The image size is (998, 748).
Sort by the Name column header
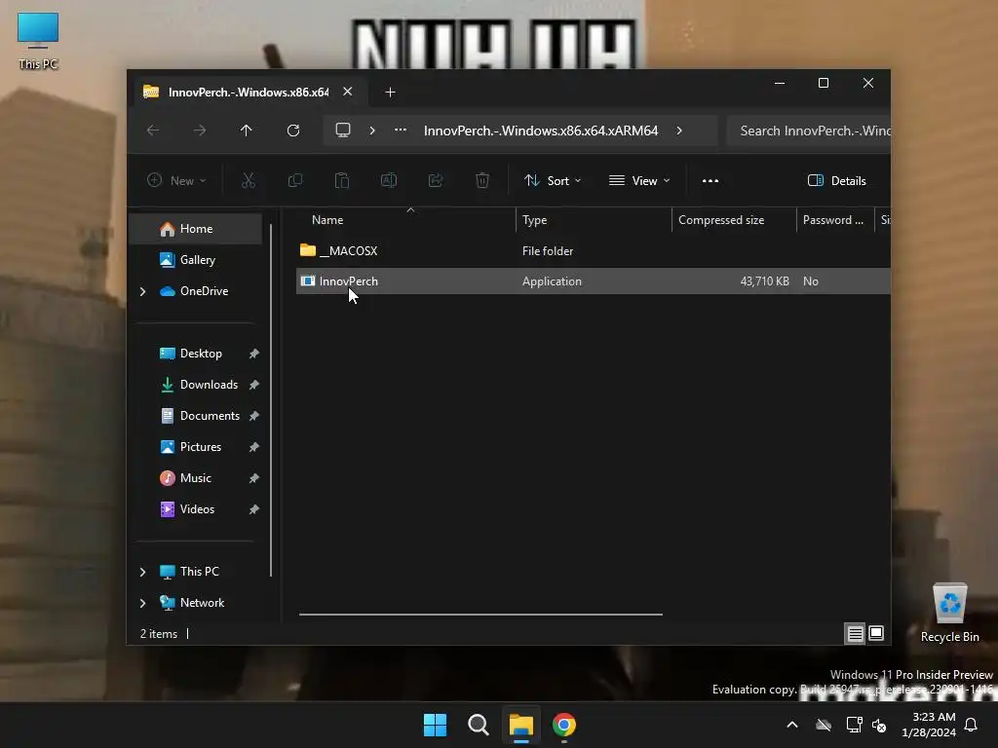click(x=406, y=220)
